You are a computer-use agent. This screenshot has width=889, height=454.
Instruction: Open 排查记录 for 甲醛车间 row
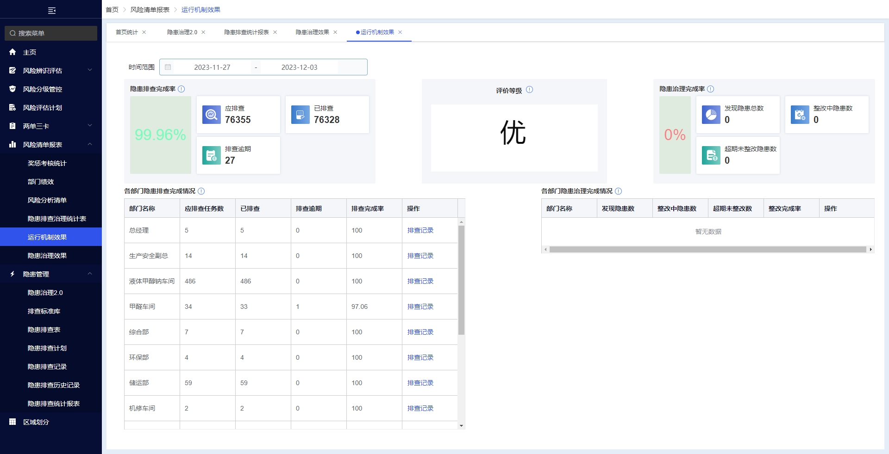(420, 307)
